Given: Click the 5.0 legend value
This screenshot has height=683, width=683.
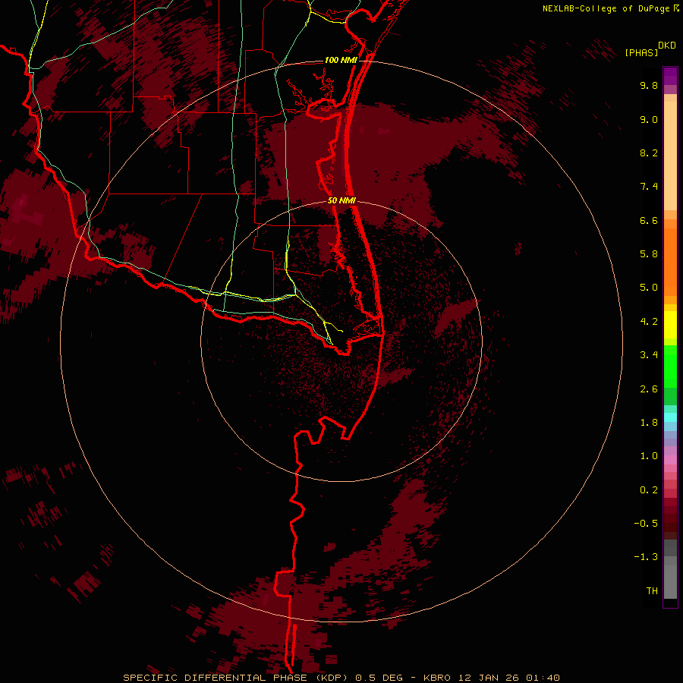Looking at the screenshot, I should [649, 288].
